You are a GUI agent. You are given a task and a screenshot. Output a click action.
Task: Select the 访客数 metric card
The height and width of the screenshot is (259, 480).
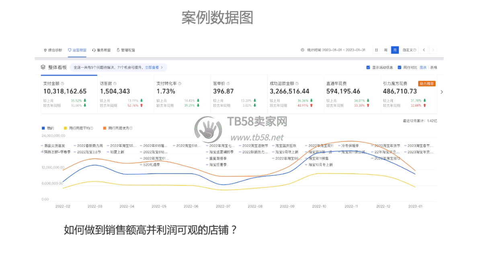[x=125, y=94]
